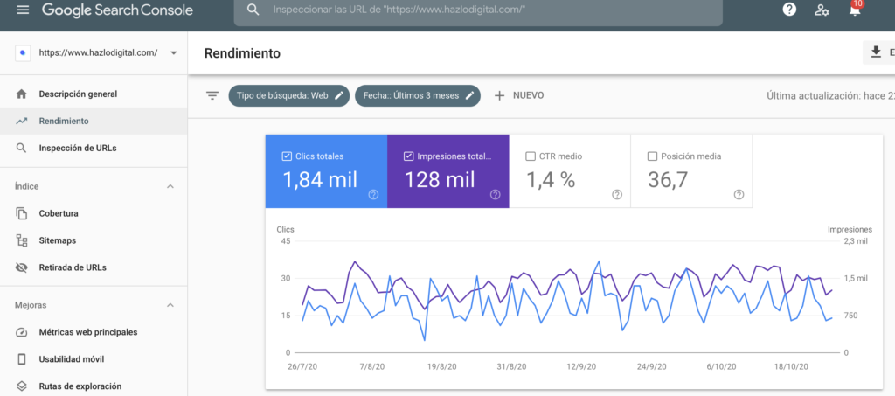Click the help question mark icon in header

point(789,10)
